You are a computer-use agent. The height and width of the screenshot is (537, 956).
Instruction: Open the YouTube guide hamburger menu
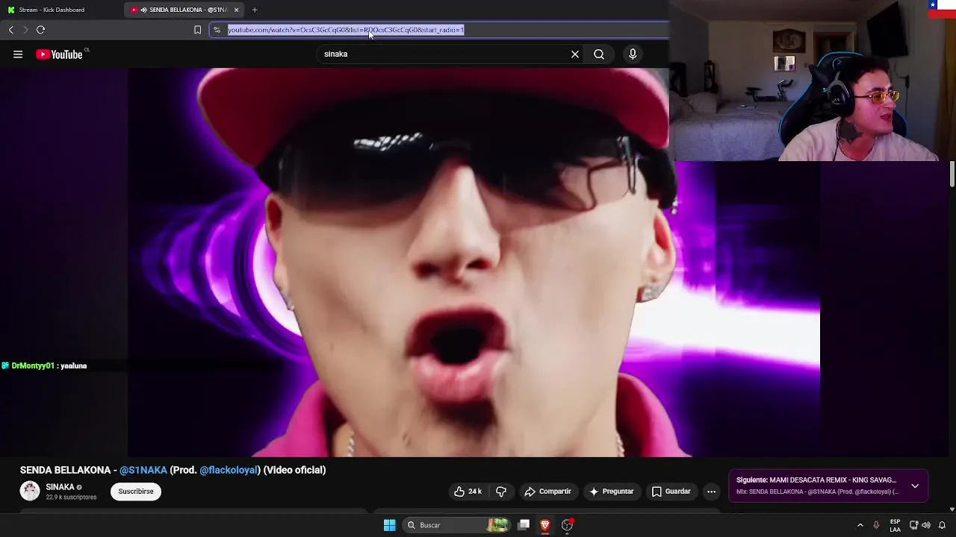pos(18,54)
